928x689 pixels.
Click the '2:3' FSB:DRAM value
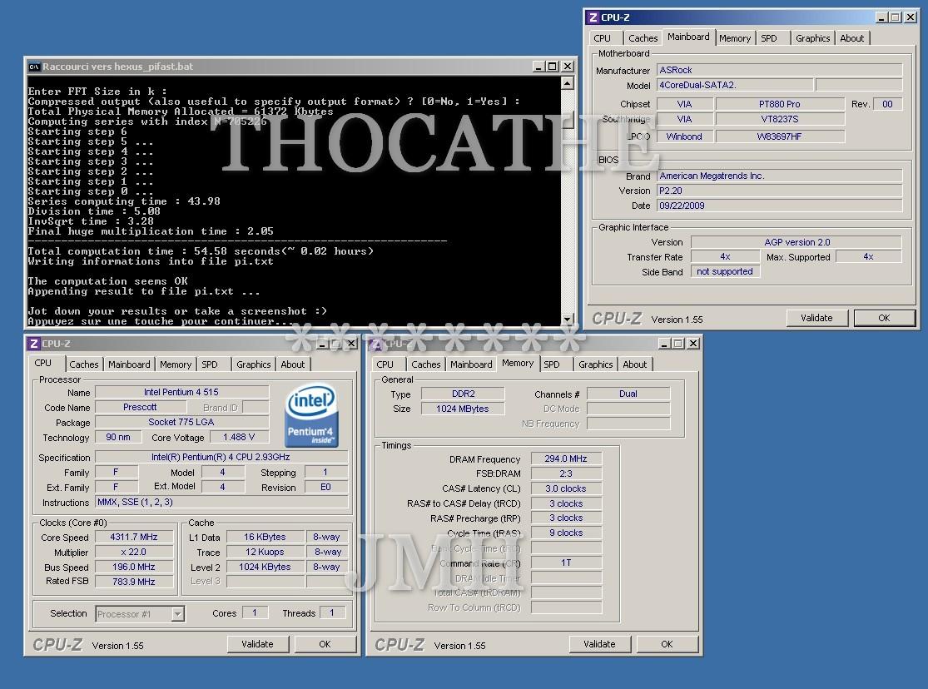[566, 473]
